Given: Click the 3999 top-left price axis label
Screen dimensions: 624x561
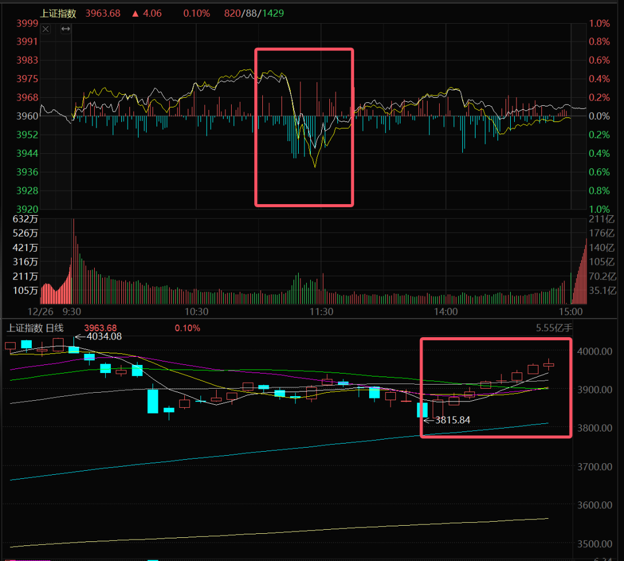Looking at the screenshot, I should pos(28,23).
